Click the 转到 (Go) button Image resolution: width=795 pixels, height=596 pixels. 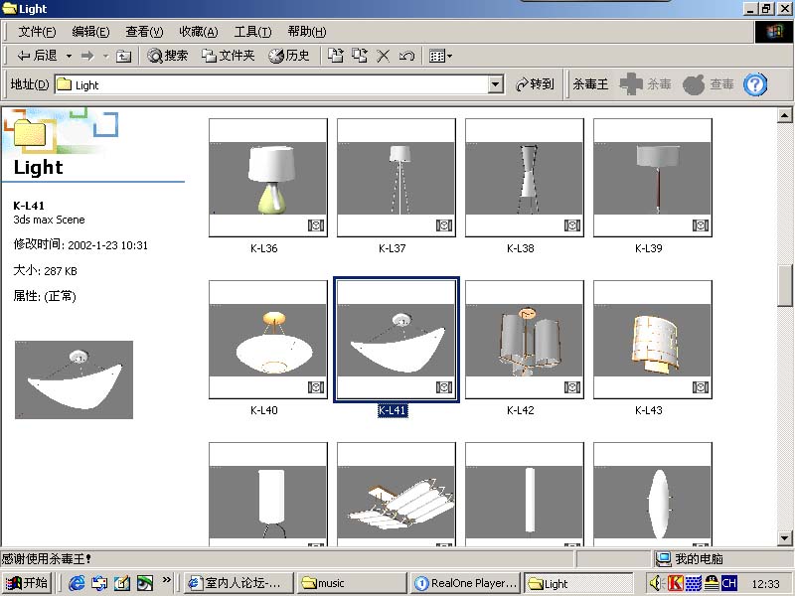(x=535, y=85)
